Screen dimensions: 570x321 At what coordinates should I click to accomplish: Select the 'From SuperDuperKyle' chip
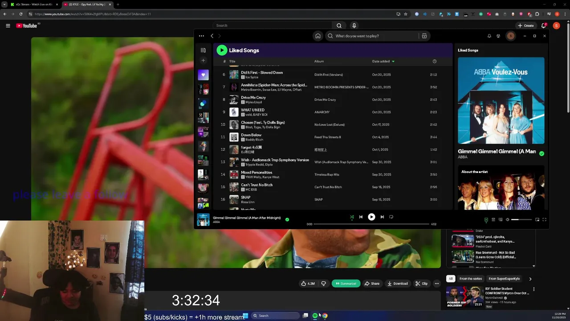pyautogui.click(x=504, y=279)
